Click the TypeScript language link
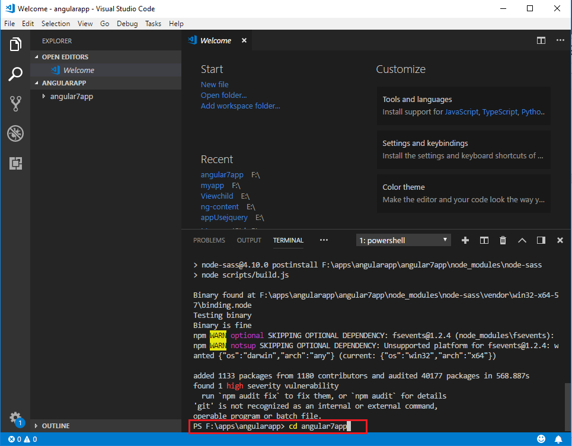572x446 pixels. point(500,112)
